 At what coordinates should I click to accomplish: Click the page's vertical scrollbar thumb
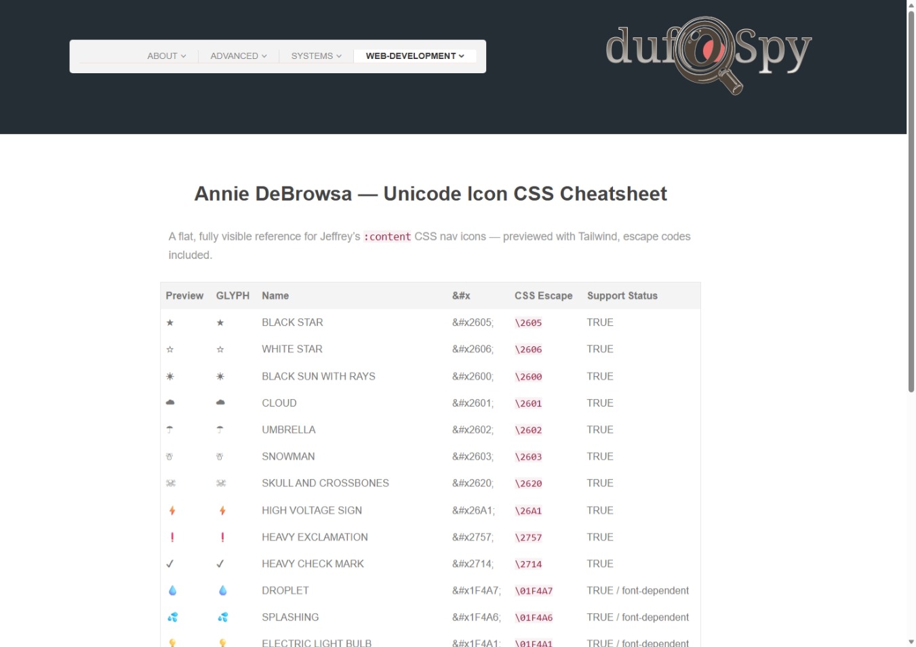(911, 203)
